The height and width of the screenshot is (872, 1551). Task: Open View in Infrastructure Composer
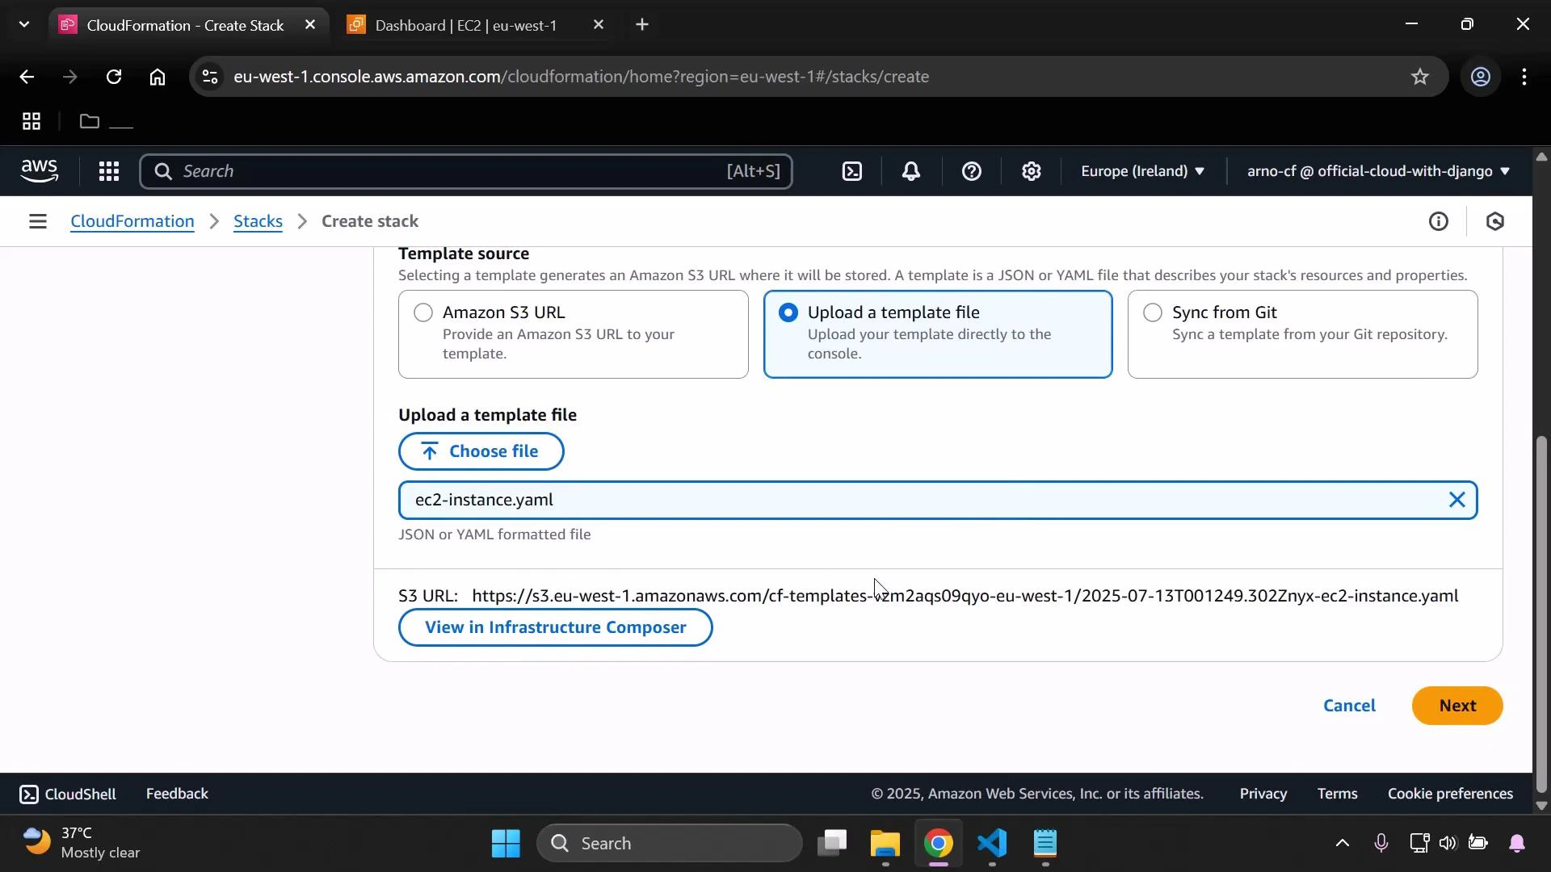coord(555,627)
